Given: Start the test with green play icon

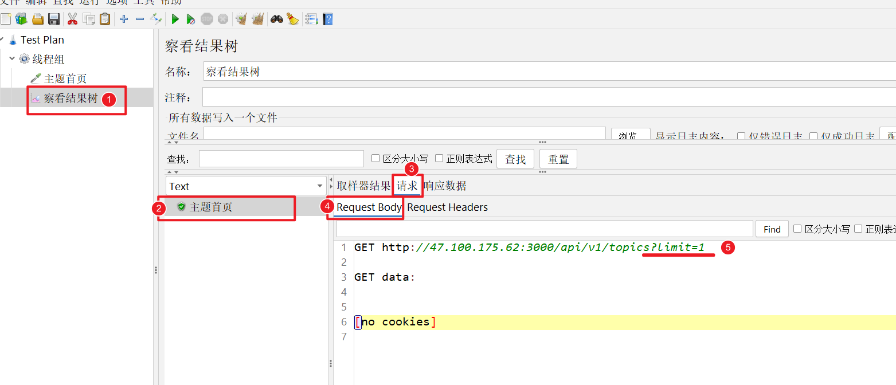Looking at the screenshot, I should [x=175, y=19].
